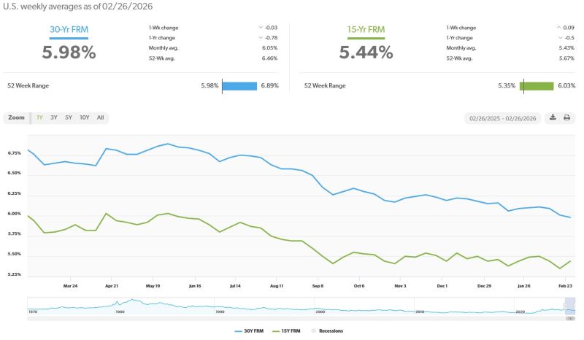
Task: Enable Recessions overlay in the legend
Action: coord(329,331)
